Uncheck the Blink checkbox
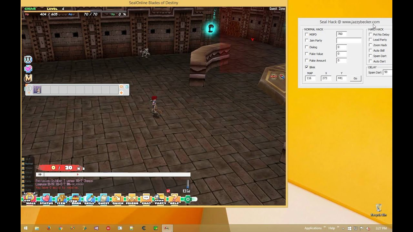Viewport: 413px width, 232px height. tap(307, 67)
